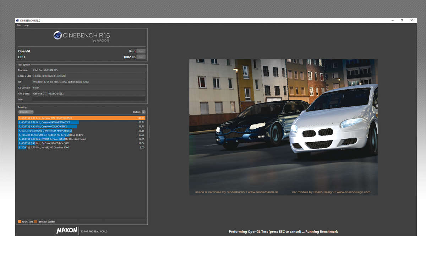Select ranking row NVIDIA GeForce GT 650M
The height and width of the screenshot is (256, 426).
[x=82, y=139]
